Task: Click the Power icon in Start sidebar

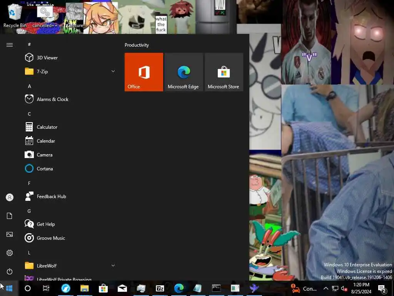Action: pyautogui.click(x=10, y=271)
